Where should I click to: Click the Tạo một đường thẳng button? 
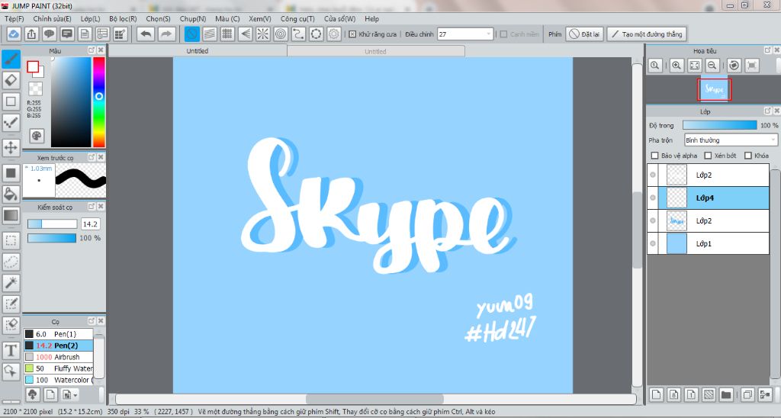[647, 34]
